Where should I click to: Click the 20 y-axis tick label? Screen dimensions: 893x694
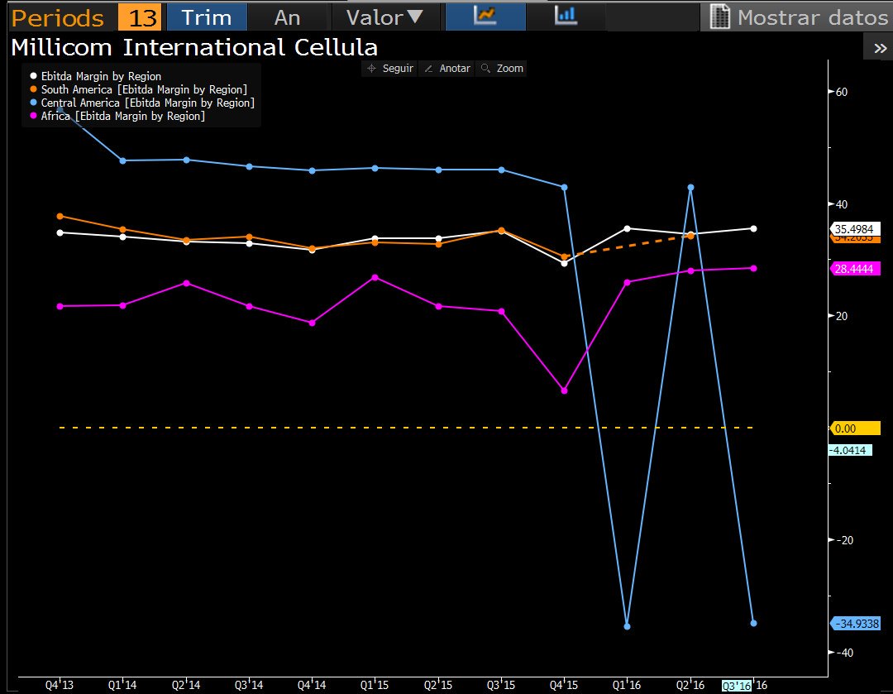(x=841, y=316)
